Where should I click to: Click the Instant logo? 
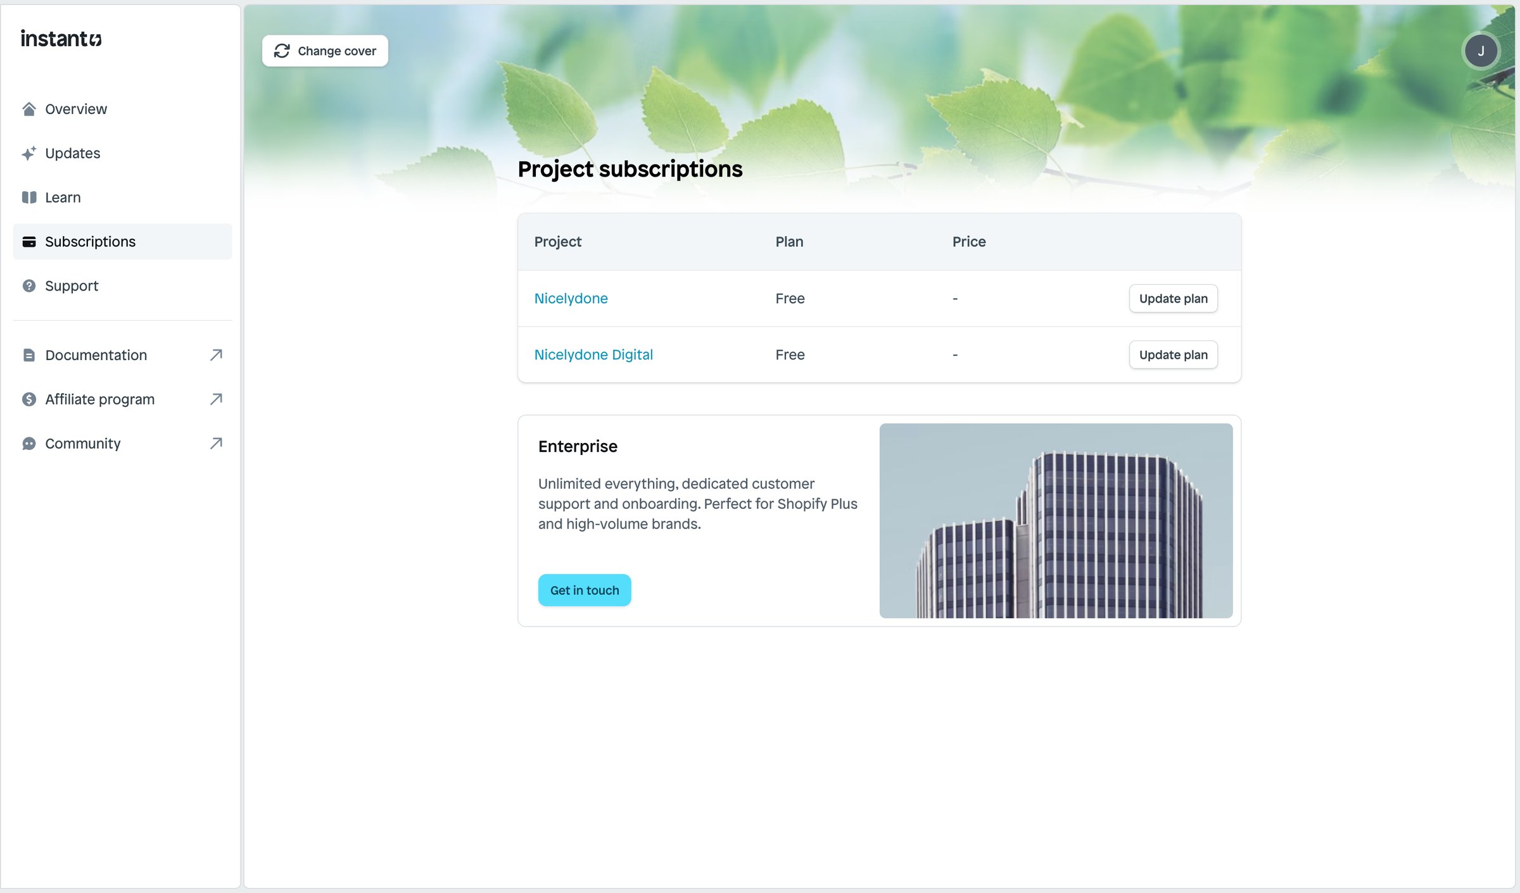(x=61, y=39)
